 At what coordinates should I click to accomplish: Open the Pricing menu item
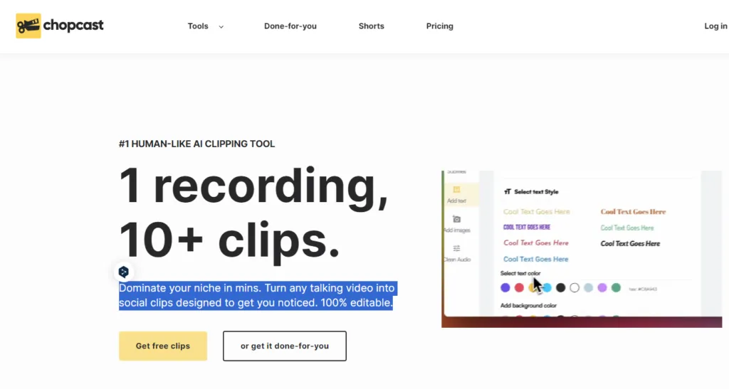[439, 26]
